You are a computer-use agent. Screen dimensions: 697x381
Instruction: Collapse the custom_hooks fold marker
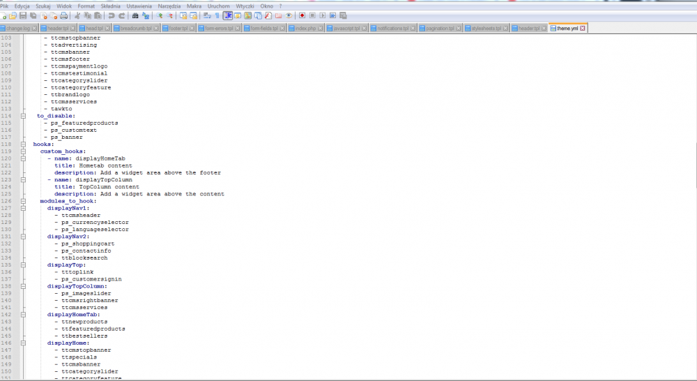pos(23,151)
